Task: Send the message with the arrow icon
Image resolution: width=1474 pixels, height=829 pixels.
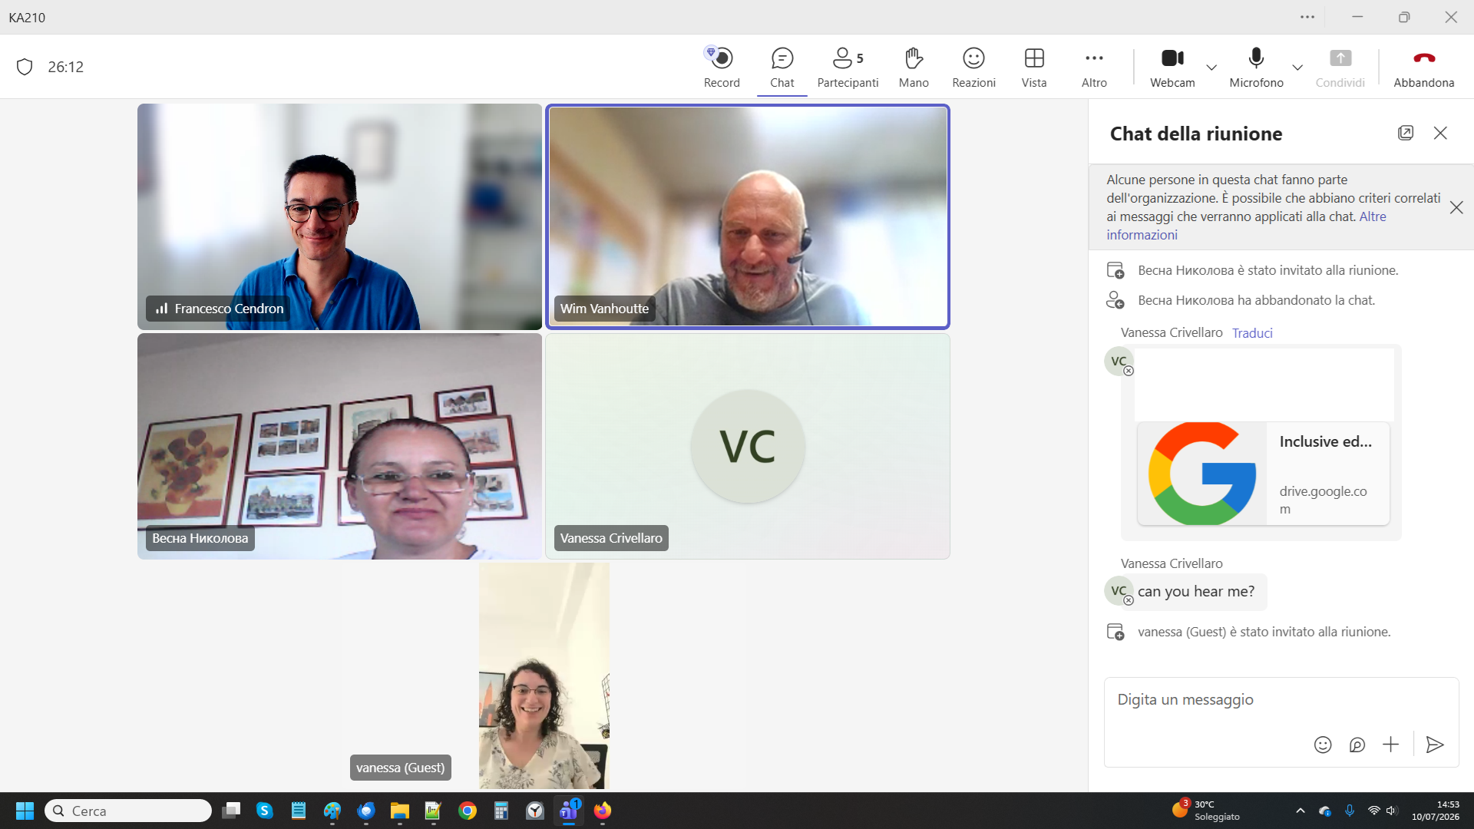Action: point(1434,745)
